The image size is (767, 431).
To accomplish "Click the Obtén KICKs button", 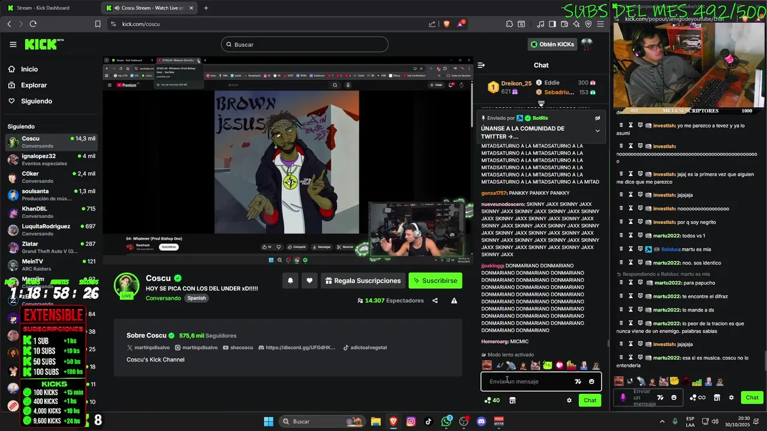I will coord(552,44).
